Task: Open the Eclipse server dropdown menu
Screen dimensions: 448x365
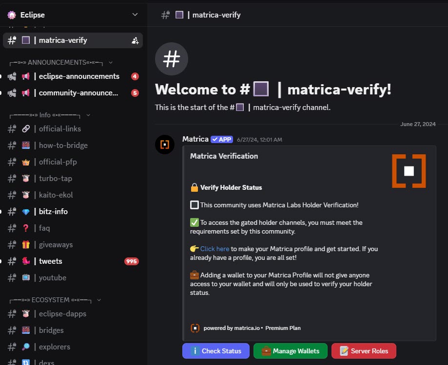Action: point(135,15)
